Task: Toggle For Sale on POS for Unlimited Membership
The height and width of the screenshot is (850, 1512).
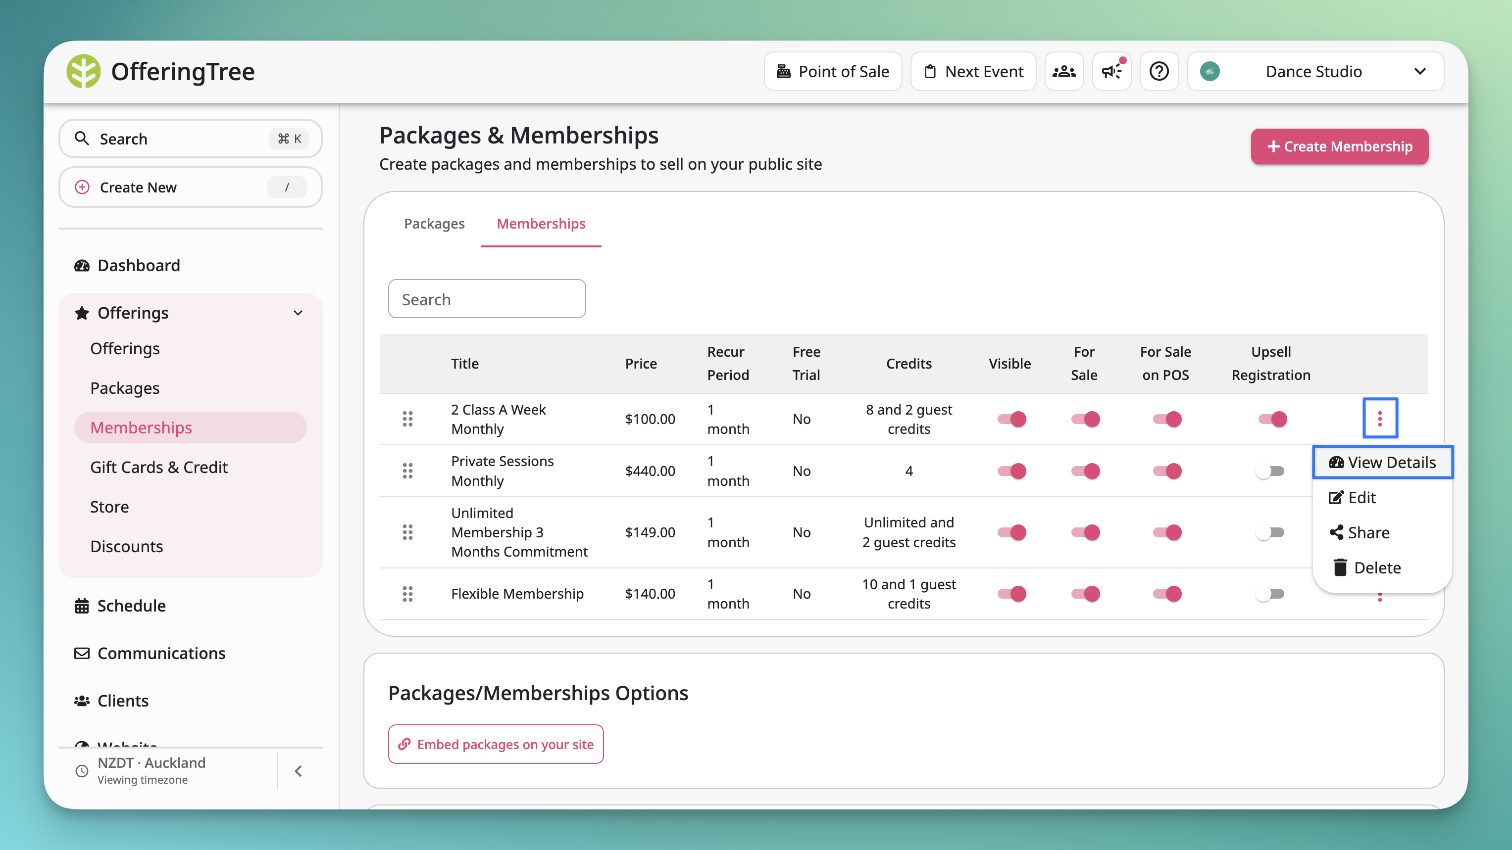Action: 1166,532
